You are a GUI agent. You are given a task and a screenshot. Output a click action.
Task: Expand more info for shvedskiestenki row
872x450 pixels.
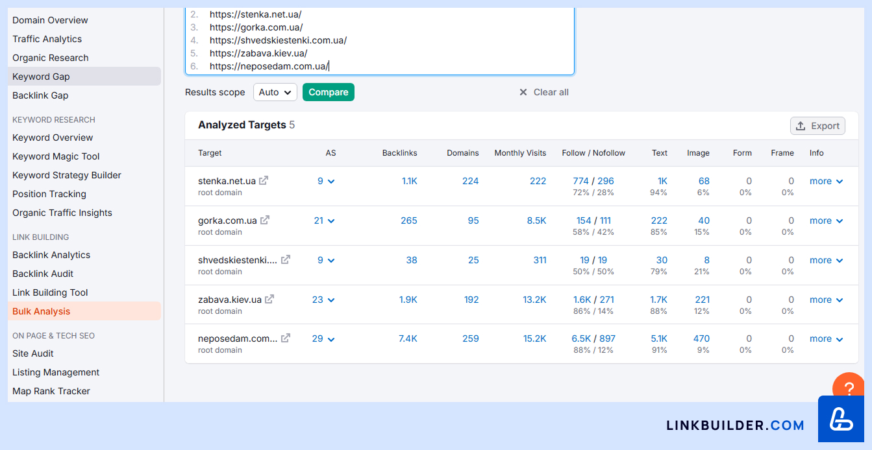[x=827, y=261]
